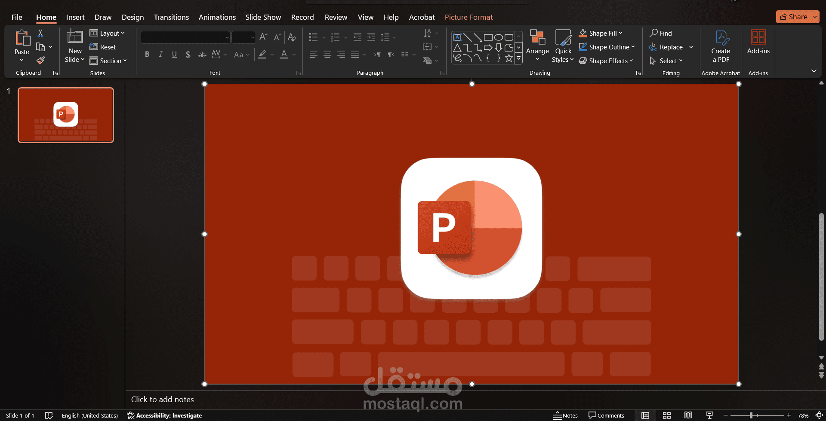This screenshot has height=421, width=826.
Task: Open the Shape Fill dropdown
Action: [x=620, y=33]
